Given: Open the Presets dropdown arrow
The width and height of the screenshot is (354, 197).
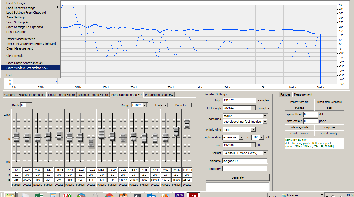Looking at the screenshot, I should tap(189, 105).
